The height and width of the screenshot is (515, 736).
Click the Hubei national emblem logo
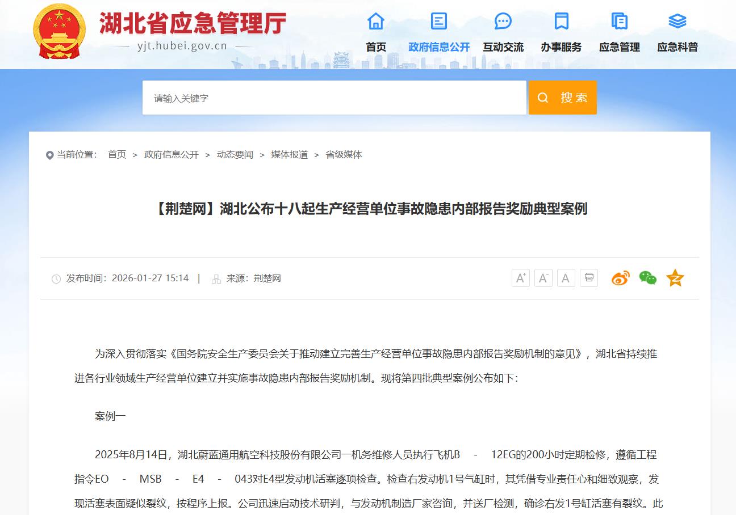pyautogui.click(x=60, y=31)
